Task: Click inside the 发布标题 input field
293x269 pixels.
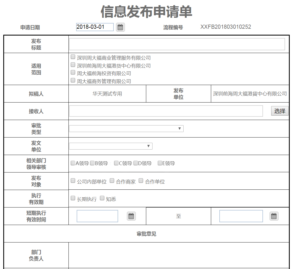Action: click(177, 44)
